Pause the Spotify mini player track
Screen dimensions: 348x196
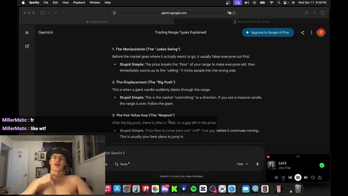298,177
